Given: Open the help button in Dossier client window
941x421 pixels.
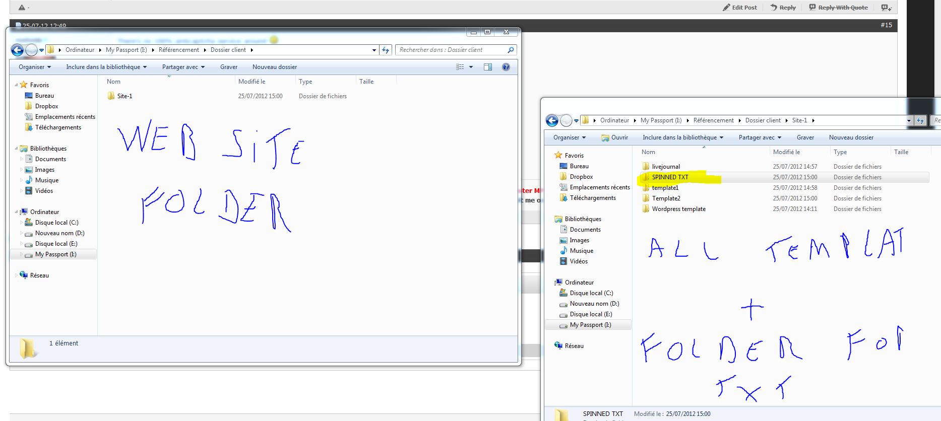Looking at the screenshot, I should pos(506,67).
